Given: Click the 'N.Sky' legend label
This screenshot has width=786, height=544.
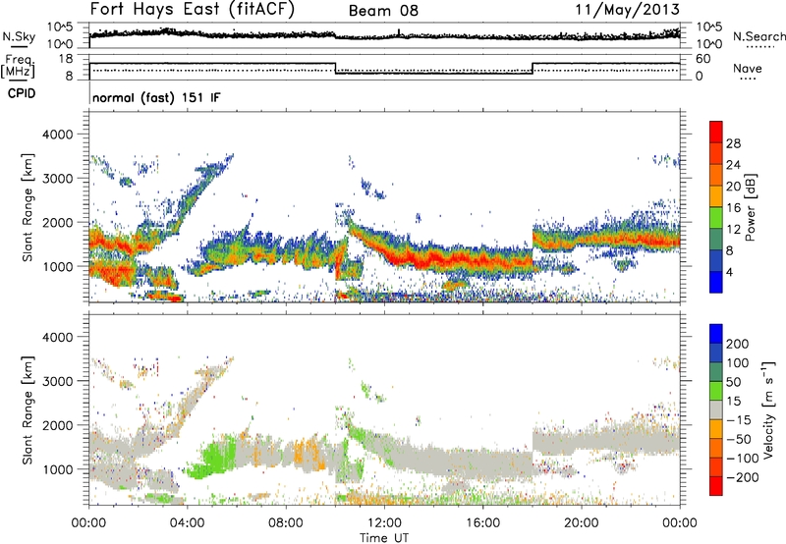Looking at the screenshot, I should click(x=19, y=36).
